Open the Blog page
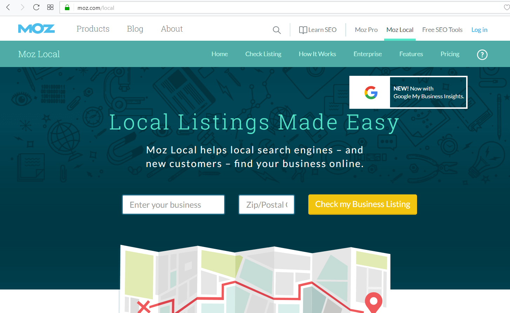The height and width of the screenshot is (313, 510). click(135, 29)
